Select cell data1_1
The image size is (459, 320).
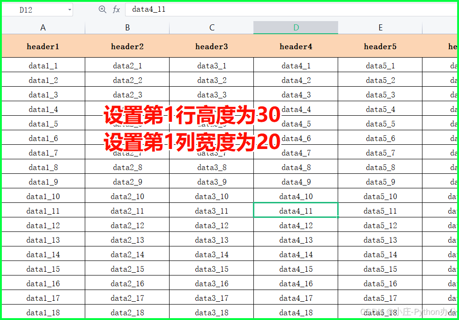[43, 65]
